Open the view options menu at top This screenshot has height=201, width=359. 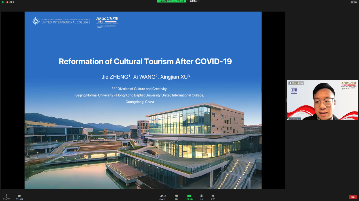point(194,1)
